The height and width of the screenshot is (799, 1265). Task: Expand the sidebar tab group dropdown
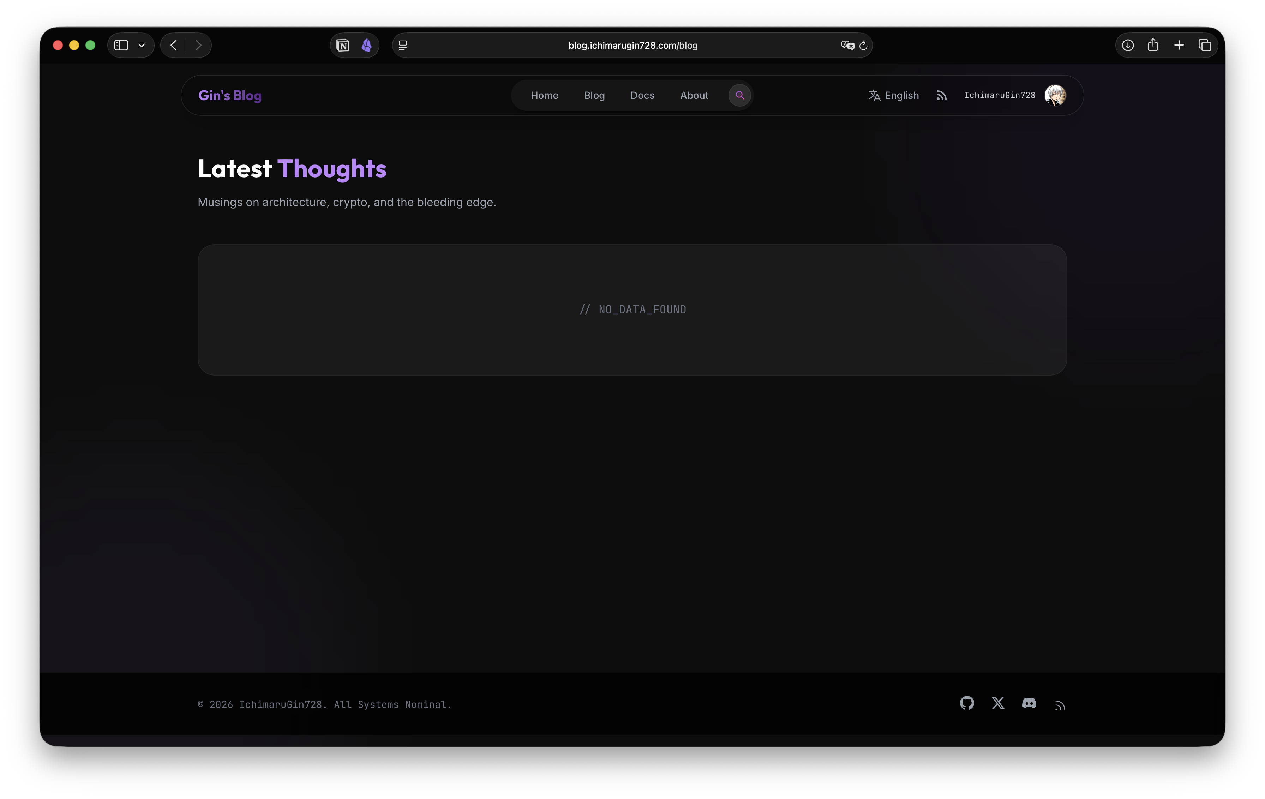pos(141,45)
